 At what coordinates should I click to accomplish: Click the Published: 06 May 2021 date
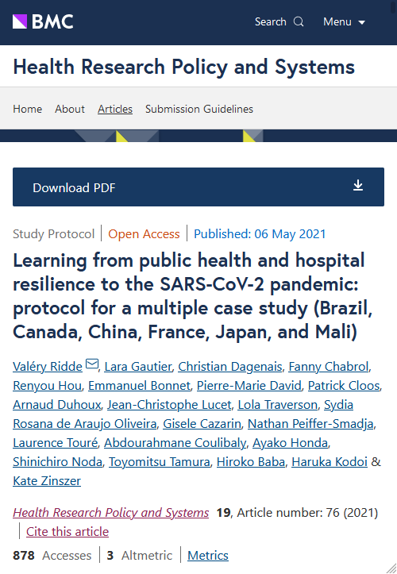pyautogui.click(x=260, y=234)
